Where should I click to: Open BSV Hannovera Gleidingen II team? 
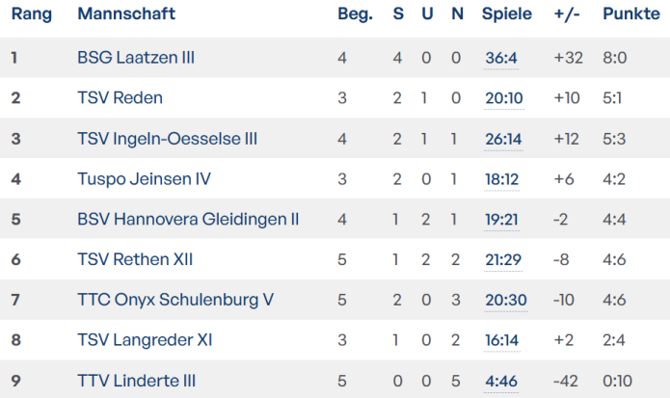coord(188,220)
